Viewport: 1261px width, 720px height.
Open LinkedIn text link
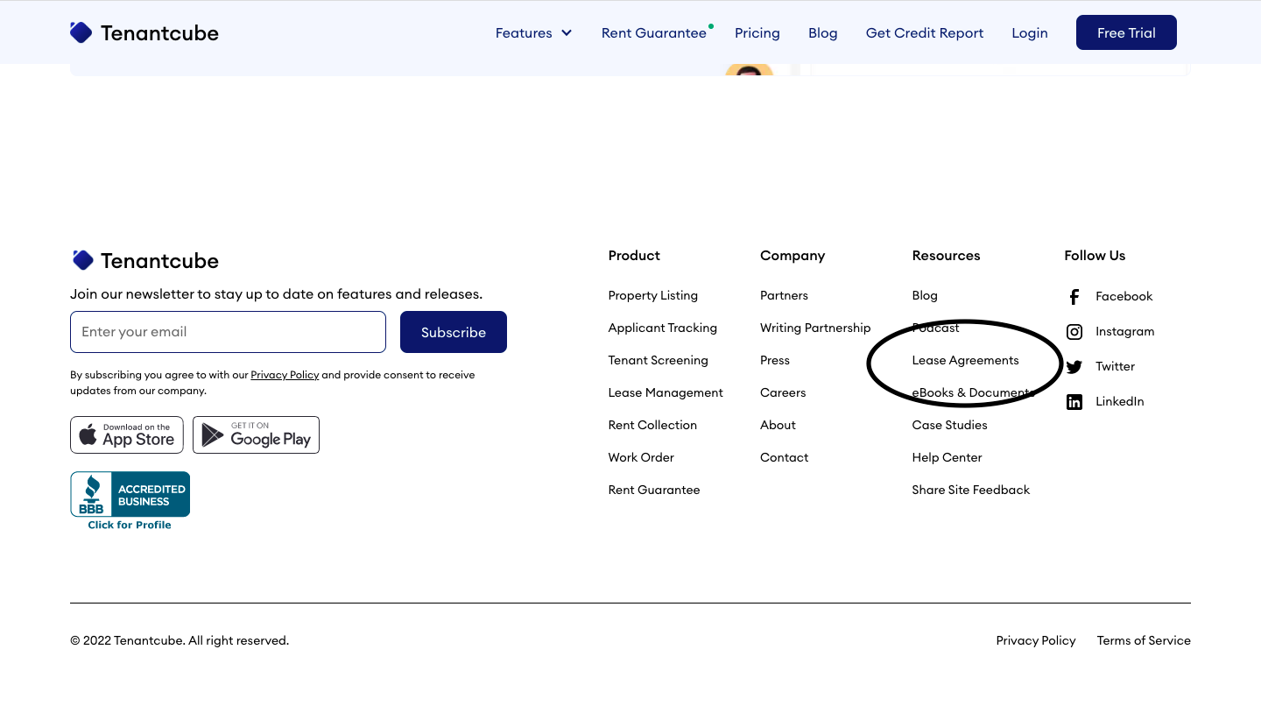1120,402
